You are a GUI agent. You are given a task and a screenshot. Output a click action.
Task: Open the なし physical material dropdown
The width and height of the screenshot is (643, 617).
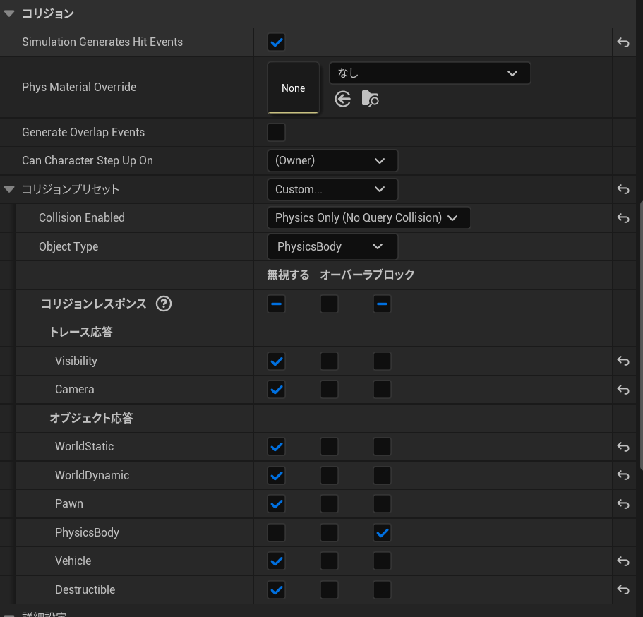(x=430, y=73)
